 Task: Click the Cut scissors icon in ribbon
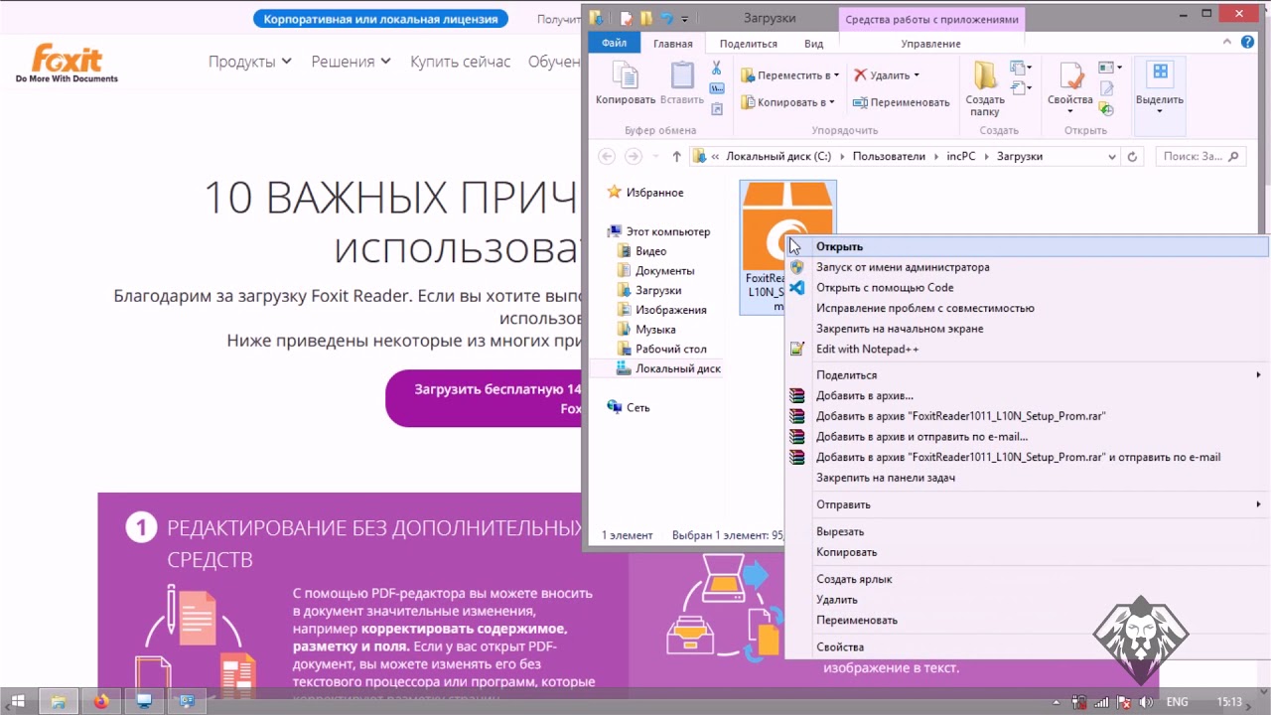(x=716, y=69)
